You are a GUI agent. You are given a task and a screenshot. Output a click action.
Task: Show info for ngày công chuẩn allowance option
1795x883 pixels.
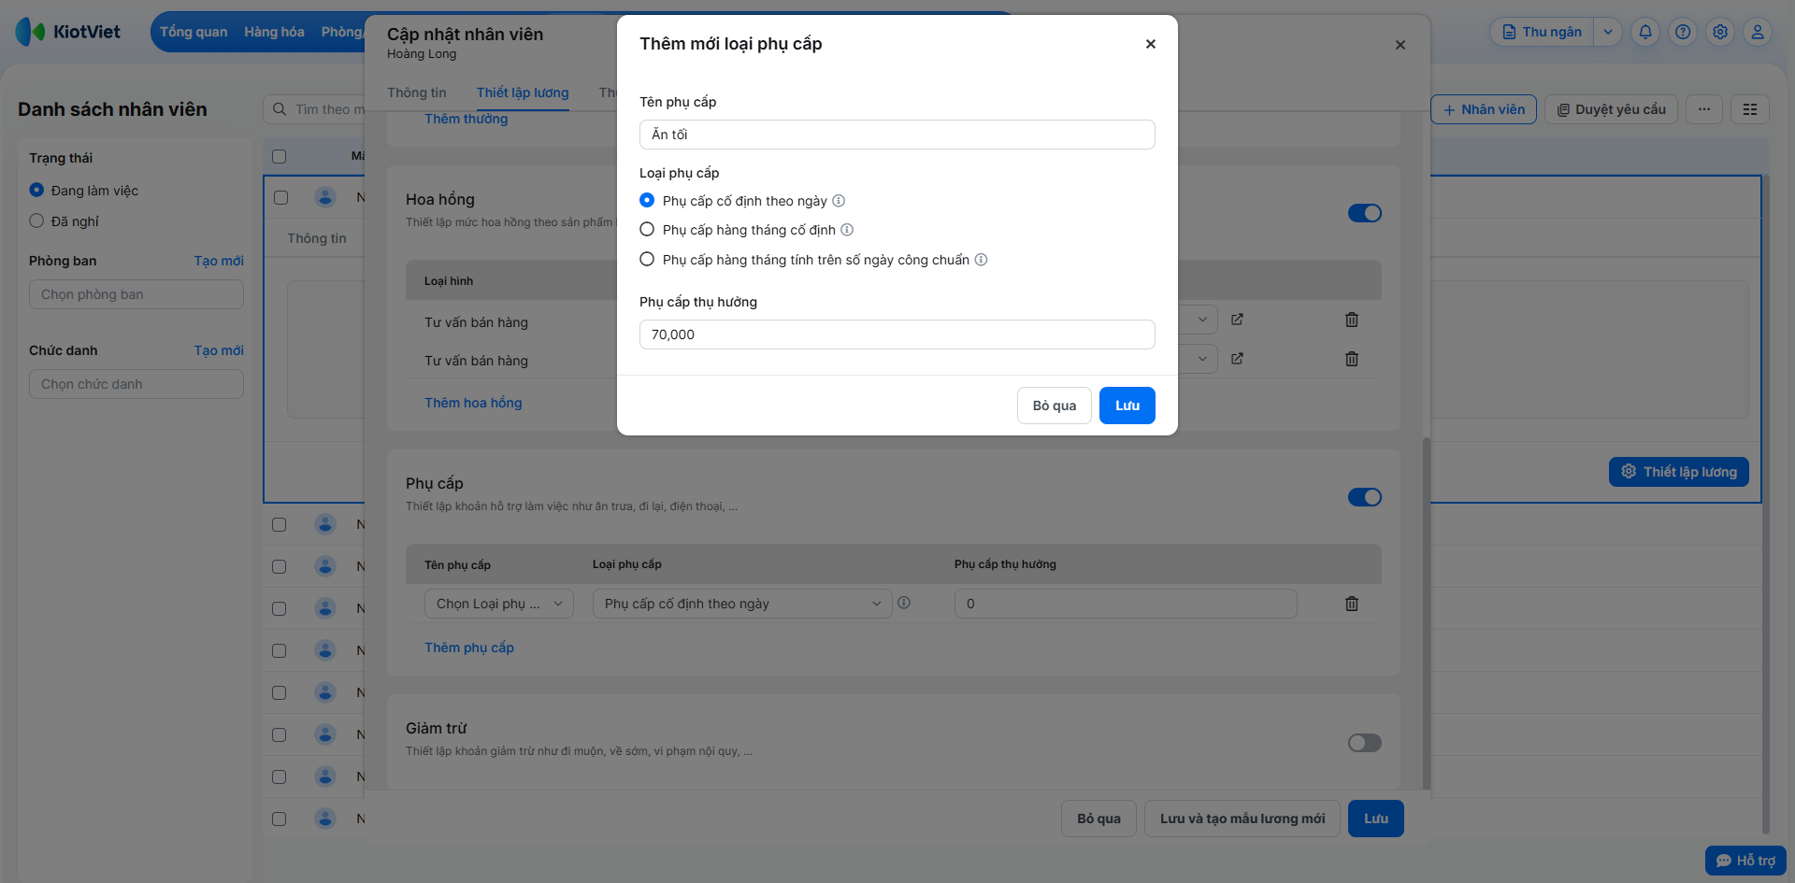click(981, 260)
